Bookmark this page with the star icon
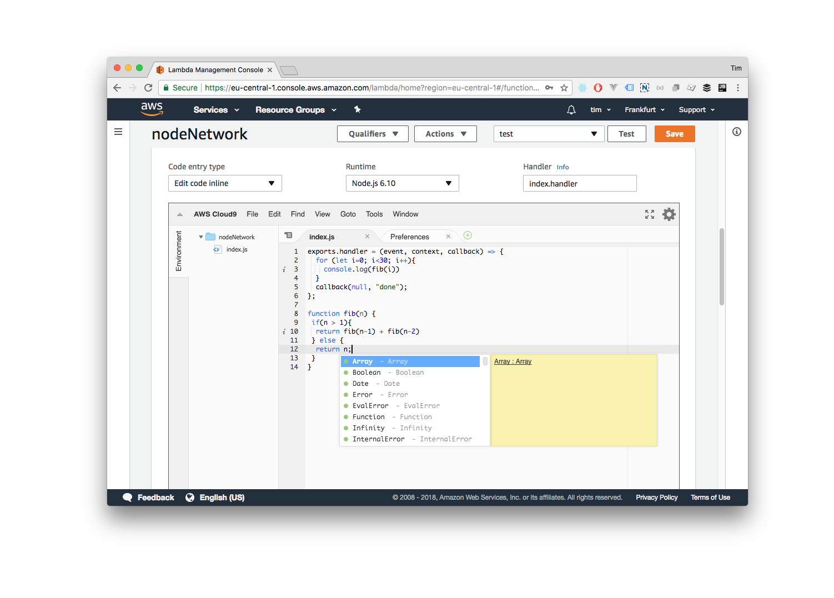834x598 pixels. (x=564, y=88)
